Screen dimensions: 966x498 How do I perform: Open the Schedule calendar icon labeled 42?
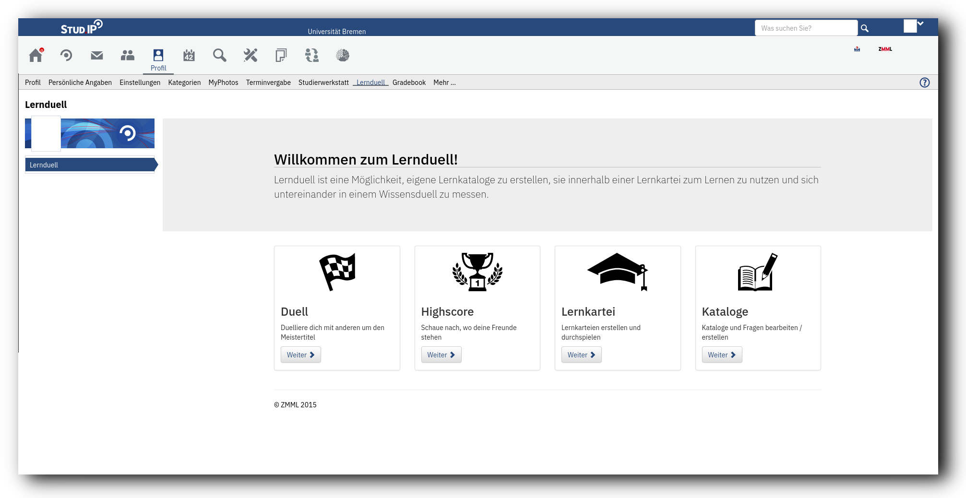click(189, 55)
